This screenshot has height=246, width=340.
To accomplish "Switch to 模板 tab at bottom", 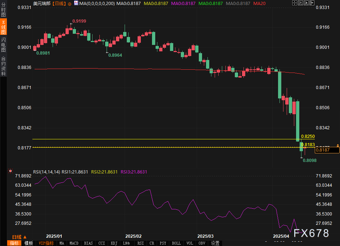I will (x=29, y=243).
